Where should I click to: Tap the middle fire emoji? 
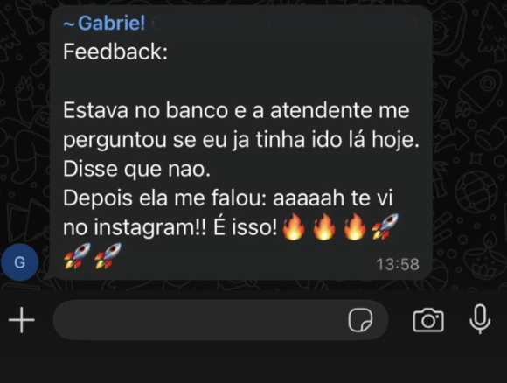(x=324, y=227)
